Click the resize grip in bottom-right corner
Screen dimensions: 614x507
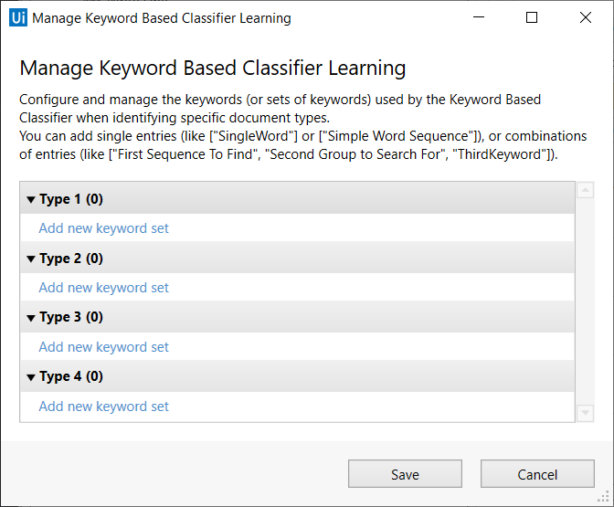click(605, 499)
